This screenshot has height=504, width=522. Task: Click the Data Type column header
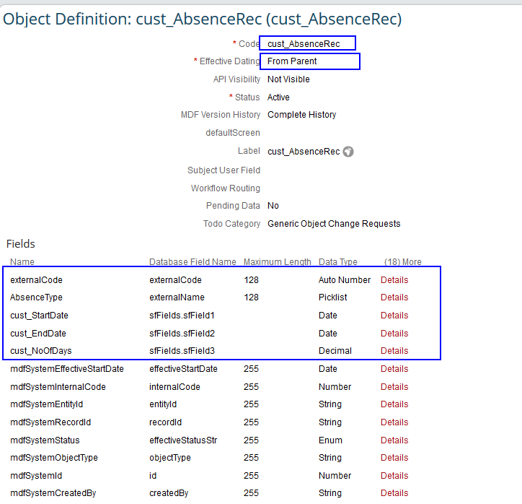pyautogui.click(x=338, y=262)
